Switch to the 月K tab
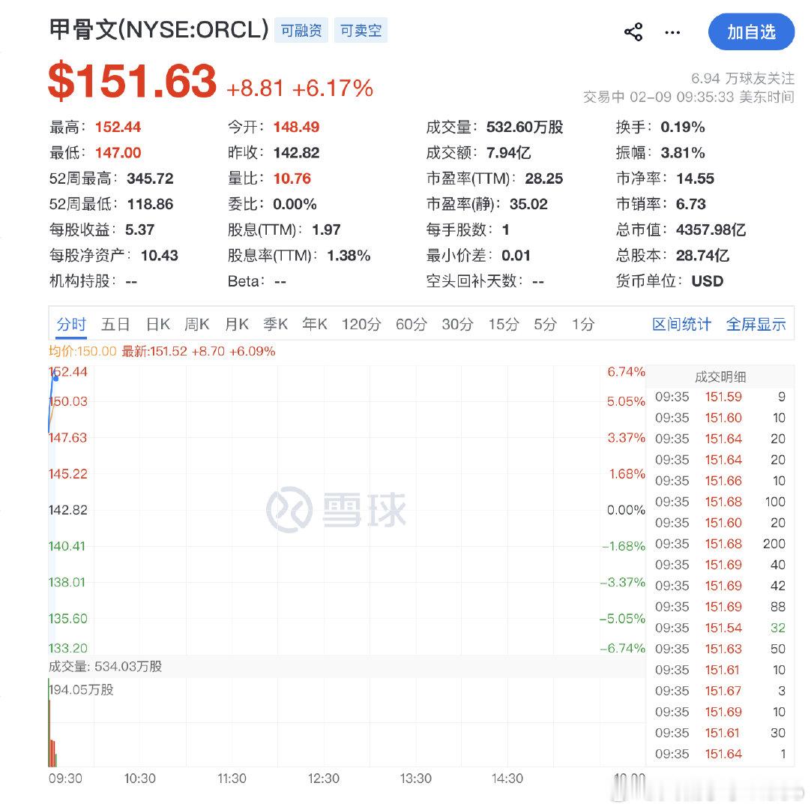Screen dimensions: 811x810 (237, 325)
